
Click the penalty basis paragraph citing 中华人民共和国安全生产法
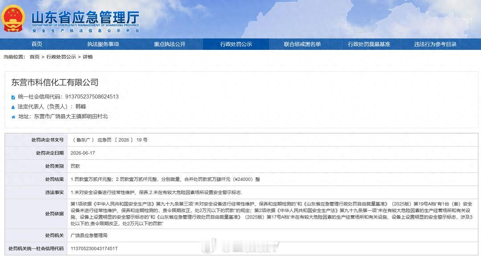point(272,214)
